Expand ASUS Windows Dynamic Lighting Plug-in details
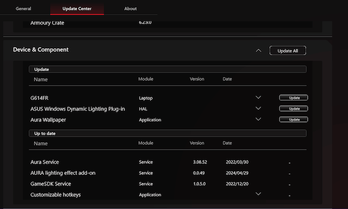Screen dimensions: 348x209 pyautogui.click(x=258, y=108)
